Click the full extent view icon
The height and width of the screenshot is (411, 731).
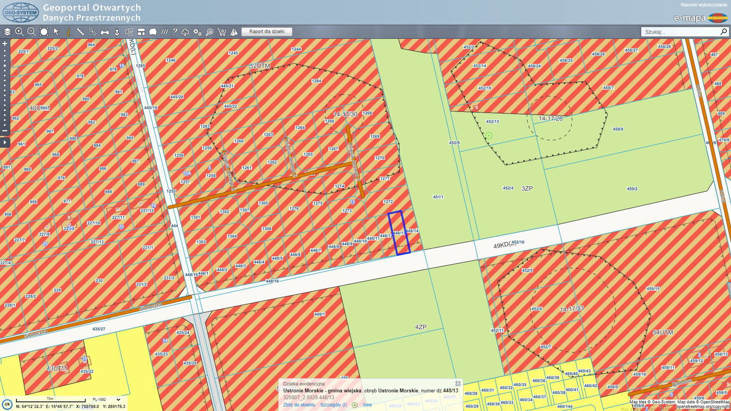coord(44,32)
